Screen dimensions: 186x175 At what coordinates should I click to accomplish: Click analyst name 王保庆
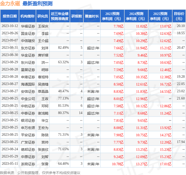click(x=43, y=26)
